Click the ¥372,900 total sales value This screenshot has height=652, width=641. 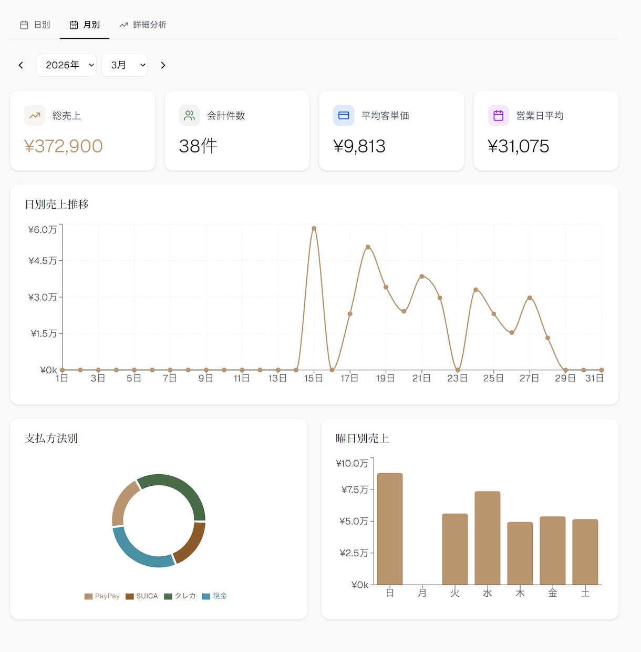pos(64,146)
